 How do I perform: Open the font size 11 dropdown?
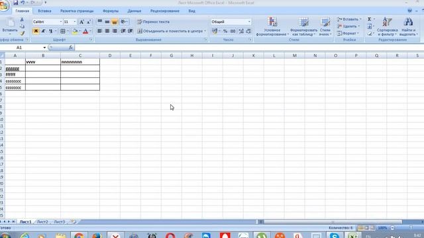(x=75, y=22)
